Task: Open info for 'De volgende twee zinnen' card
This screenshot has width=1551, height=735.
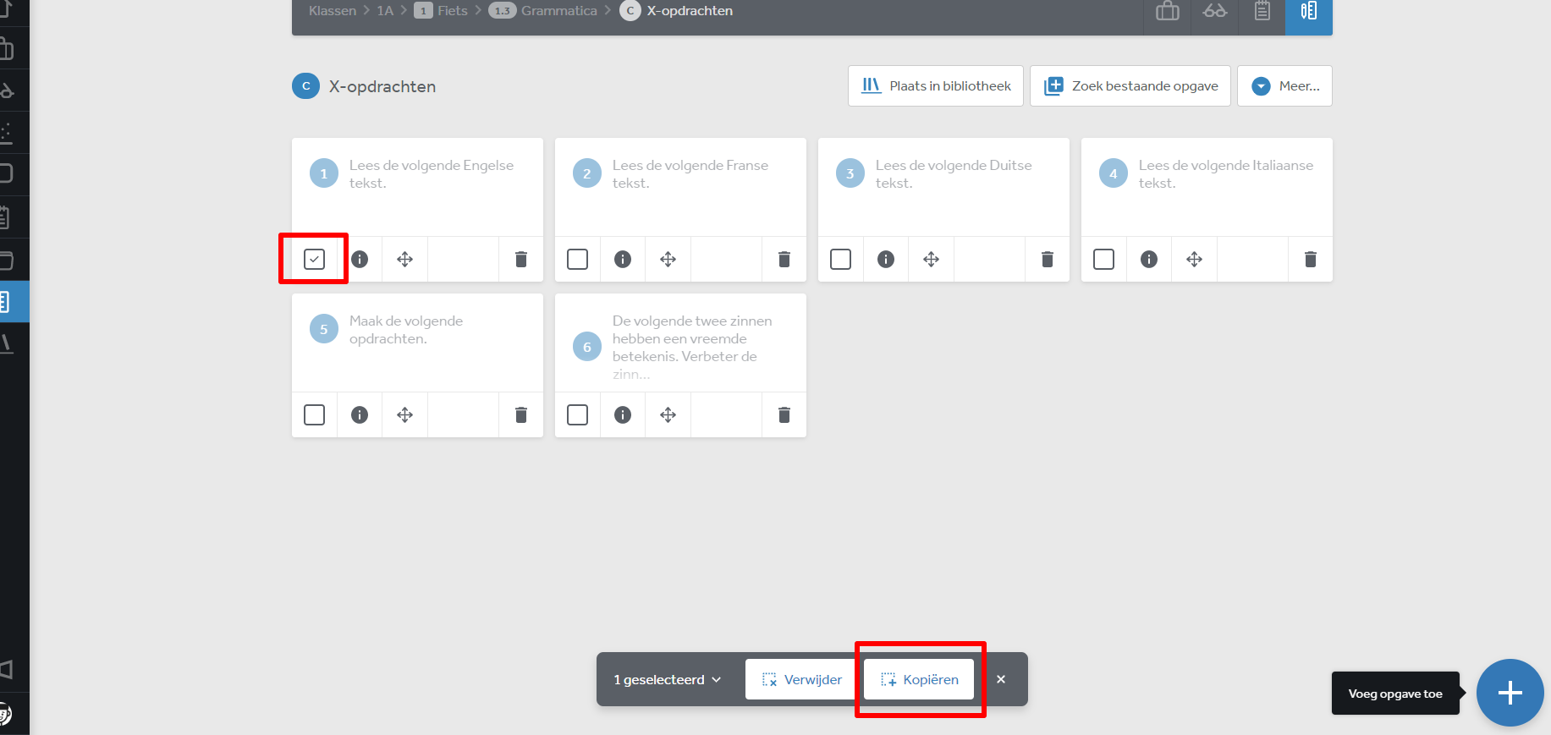Action: 623,414
